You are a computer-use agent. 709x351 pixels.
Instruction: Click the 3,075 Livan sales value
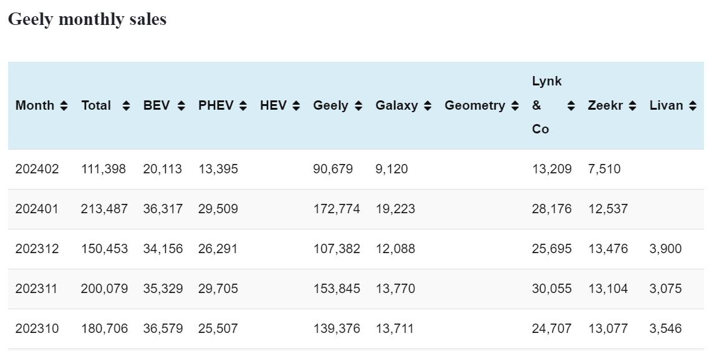[x=665, y=289]
